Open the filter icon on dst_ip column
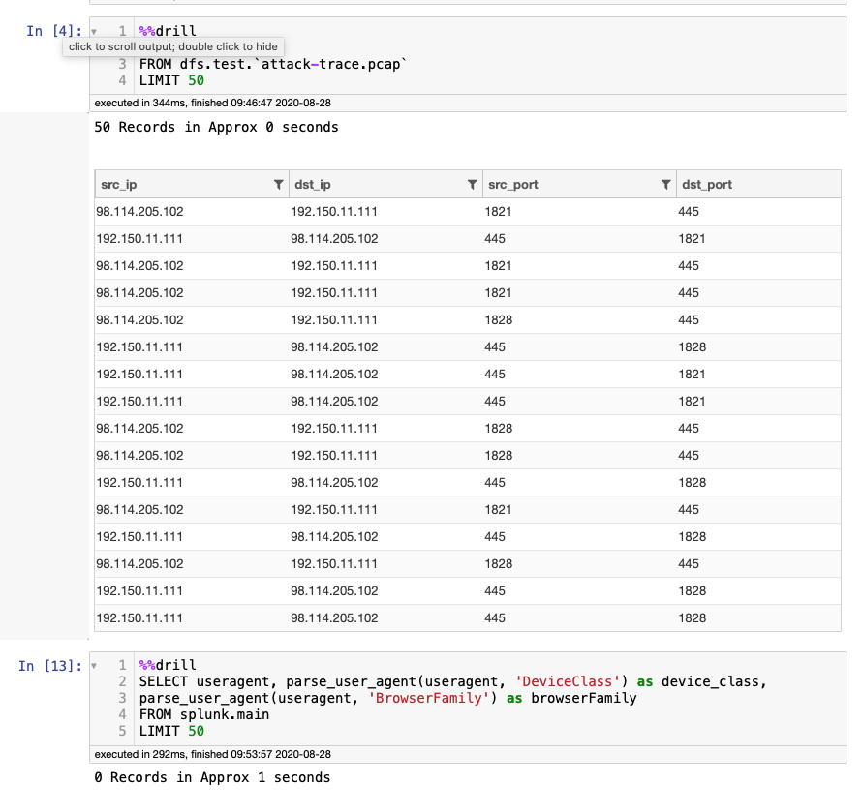The image size is (862, 812). click(x=473, y=184)
